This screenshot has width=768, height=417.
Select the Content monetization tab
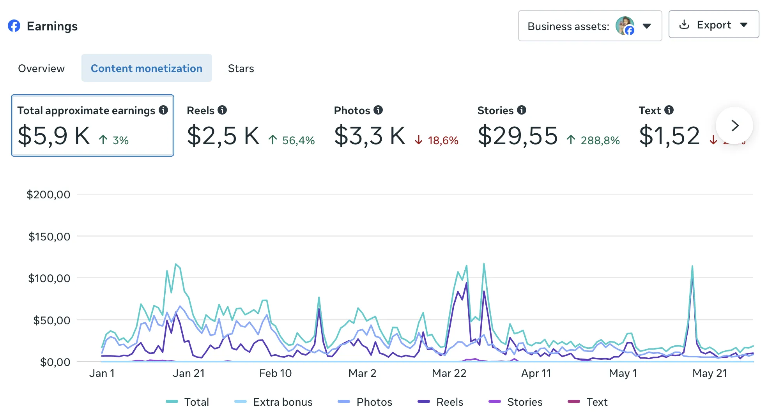[x=147, y=68]
